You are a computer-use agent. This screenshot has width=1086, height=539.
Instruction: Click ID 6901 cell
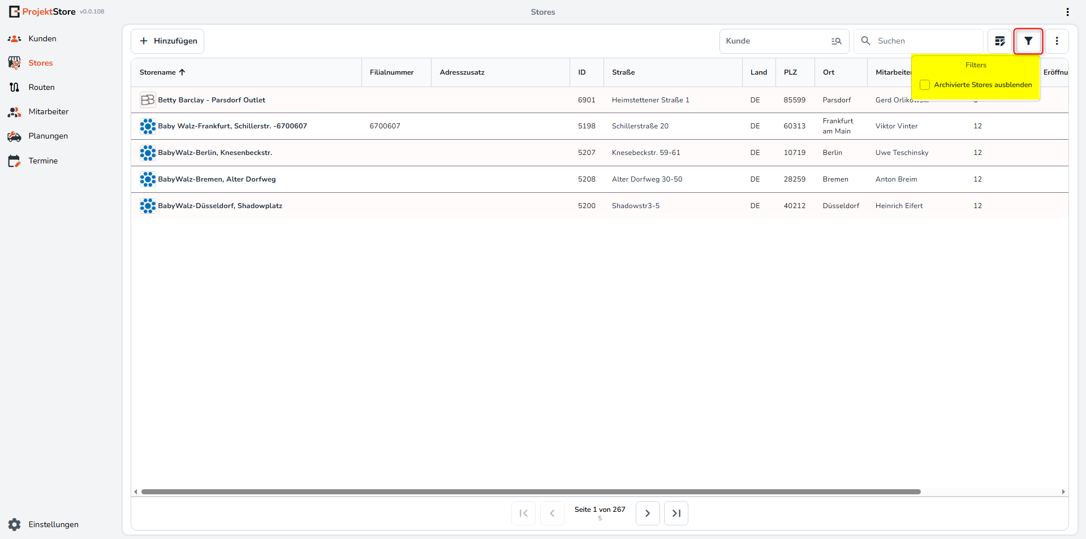click(587, 100)
